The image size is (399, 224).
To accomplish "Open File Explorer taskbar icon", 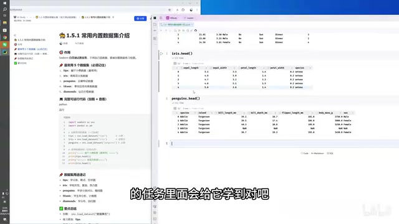I will tap(4, 23).
